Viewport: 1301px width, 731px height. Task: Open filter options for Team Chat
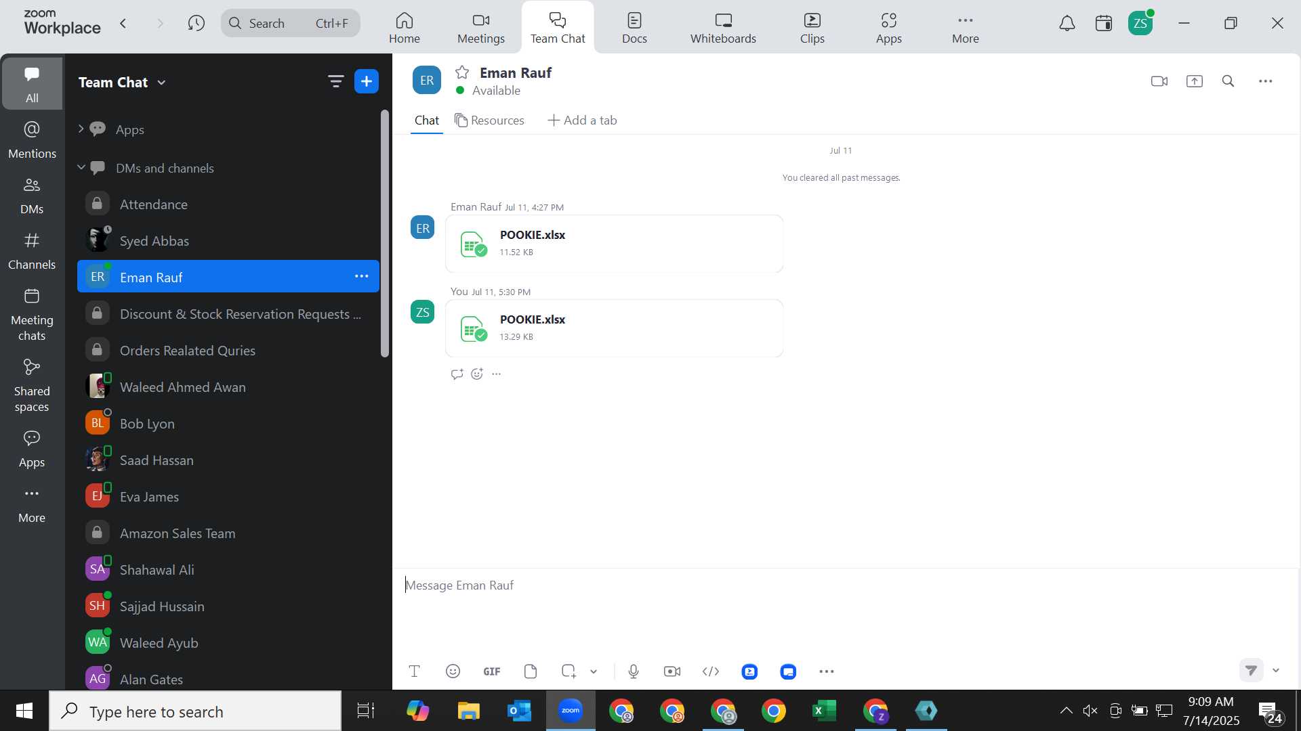pos(336,82)
